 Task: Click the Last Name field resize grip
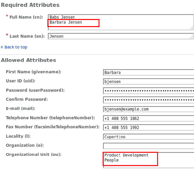click(191, 37)
